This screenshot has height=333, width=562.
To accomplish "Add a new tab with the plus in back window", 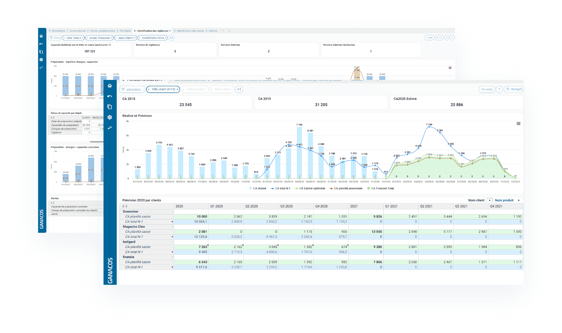I will click(x=223, y=31).
